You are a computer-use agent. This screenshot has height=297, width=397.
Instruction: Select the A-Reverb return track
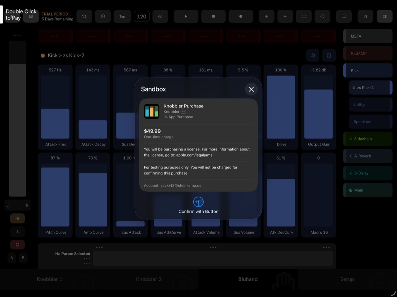coord(368,156)
